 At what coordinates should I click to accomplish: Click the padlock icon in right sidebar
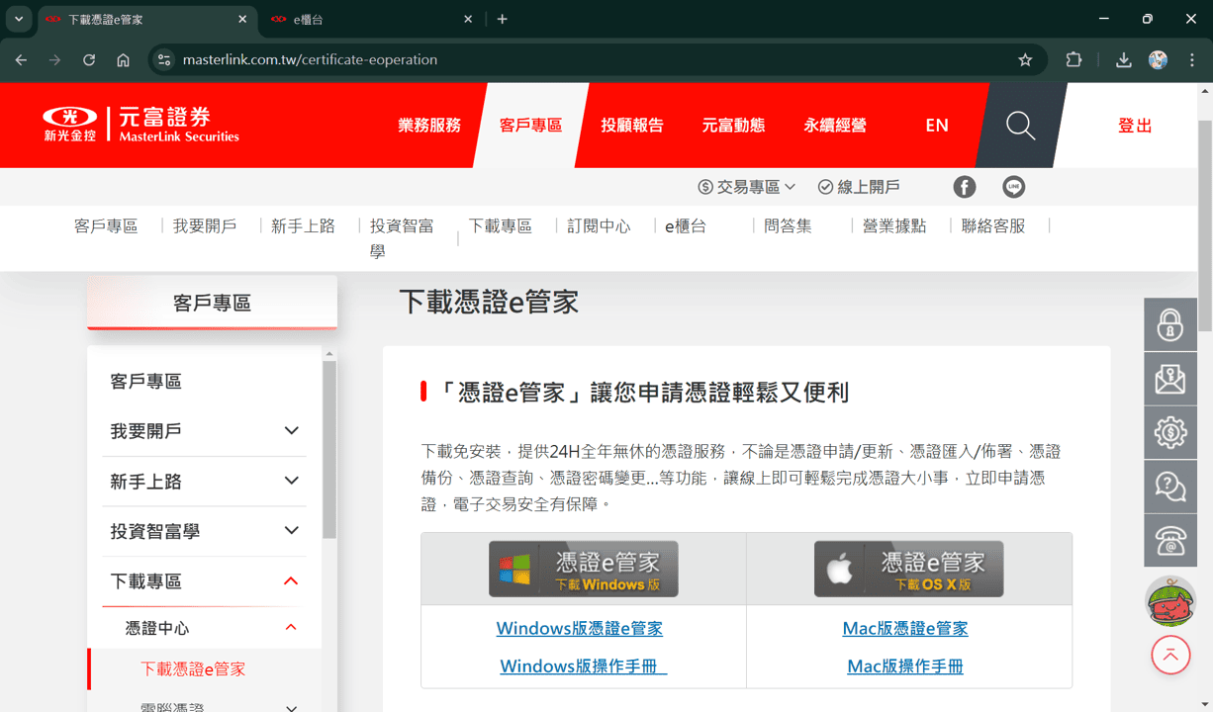(1170, 324)
